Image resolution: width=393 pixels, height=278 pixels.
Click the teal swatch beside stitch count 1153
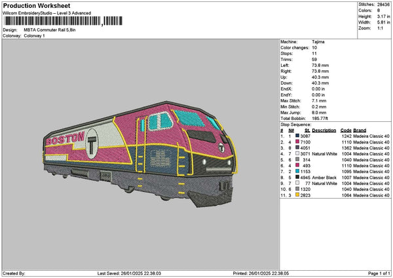(297, 171)
